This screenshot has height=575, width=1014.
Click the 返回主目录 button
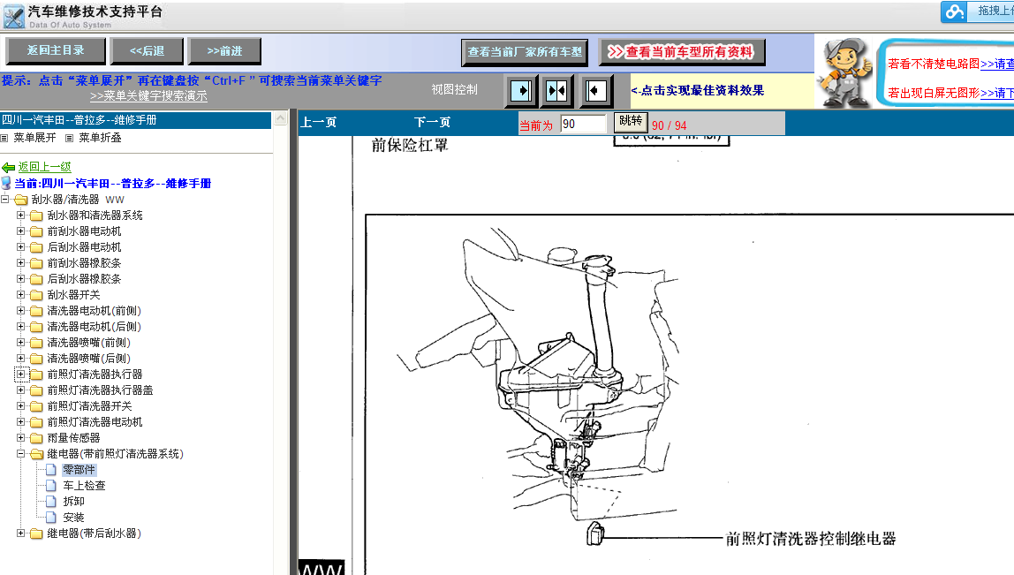tap(56, 50)
